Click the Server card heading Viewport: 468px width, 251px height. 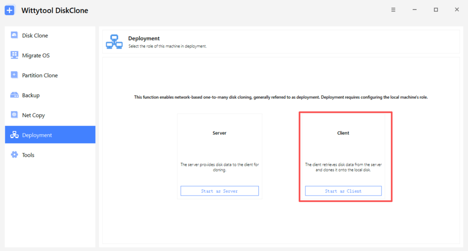tap(219, 133)
